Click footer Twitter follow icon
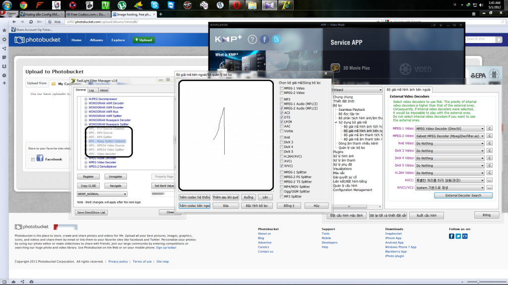Image resolution: width=508 pixels, height=285 pixels. (458, 236)
